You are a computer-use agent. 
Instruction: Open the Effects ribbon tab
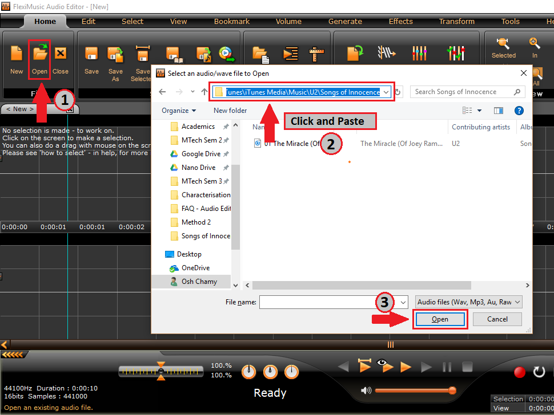(400, 22)
